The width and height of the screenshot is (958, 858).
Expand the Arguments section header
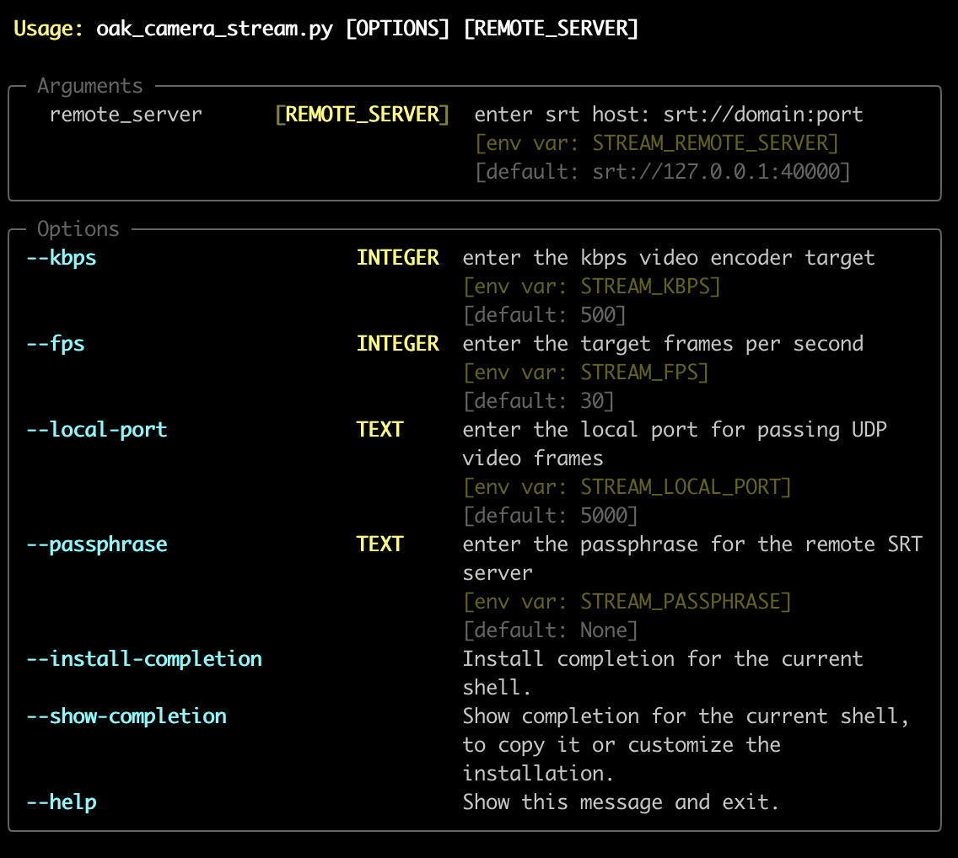click(x=88, y=85)
